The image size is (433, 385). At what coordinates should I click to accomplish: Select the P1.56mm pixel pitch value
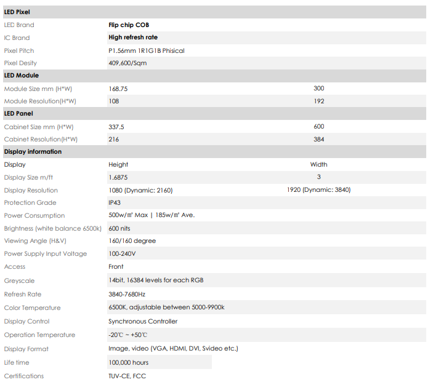pos(147,51)
